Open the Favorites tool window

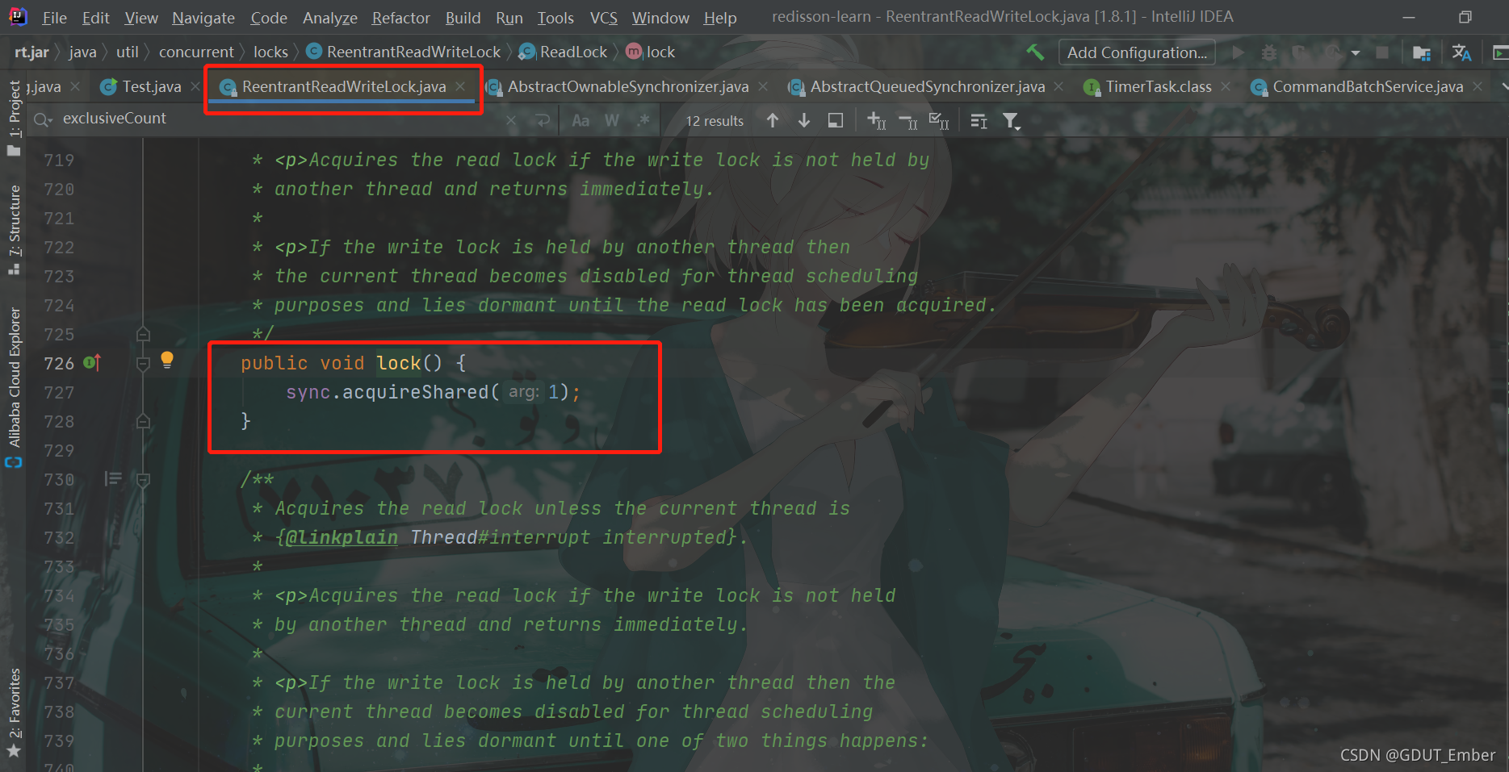[14, 713]
